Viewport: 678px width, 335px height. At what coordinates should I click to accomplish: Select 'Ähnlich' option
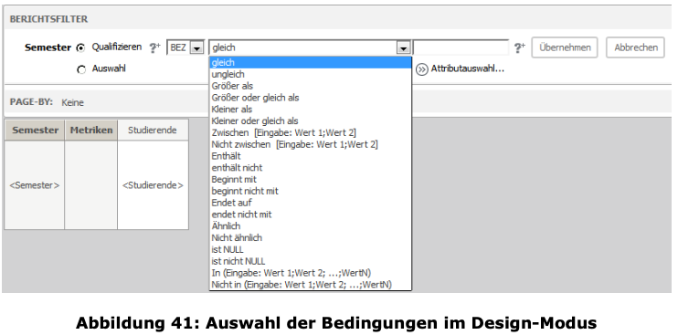(x=310, y=225)
